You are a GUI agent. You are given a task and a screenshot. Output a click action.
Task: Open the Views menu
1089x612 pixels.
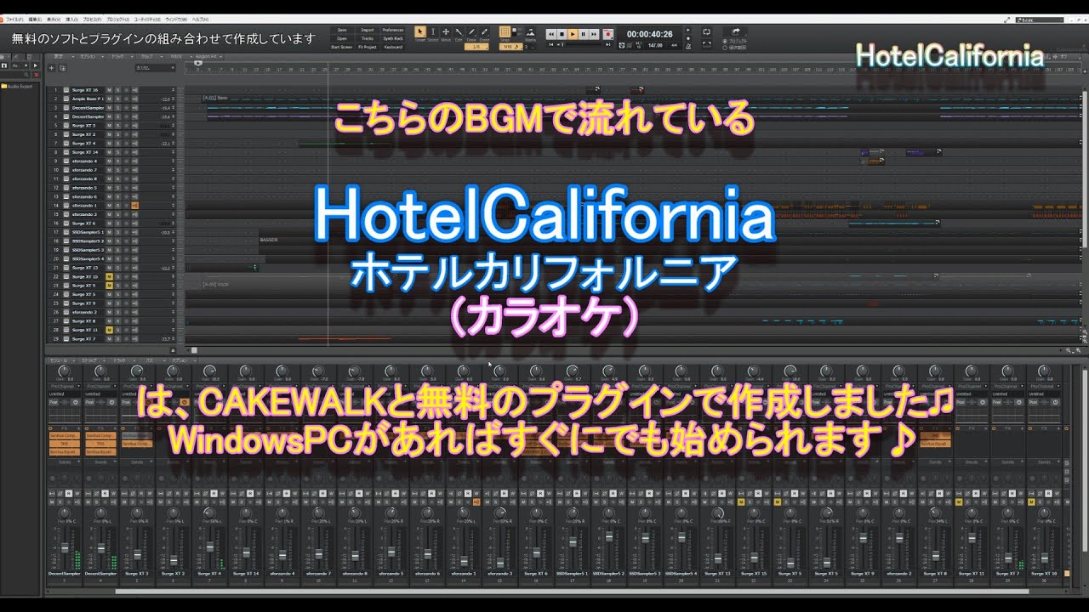[x=54, y=20]
